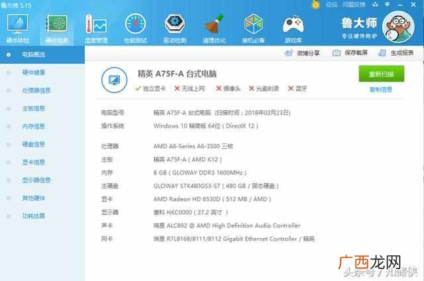
Task: Click the 电脑型号 row value with scan date
Action: [x=222, y=112]
